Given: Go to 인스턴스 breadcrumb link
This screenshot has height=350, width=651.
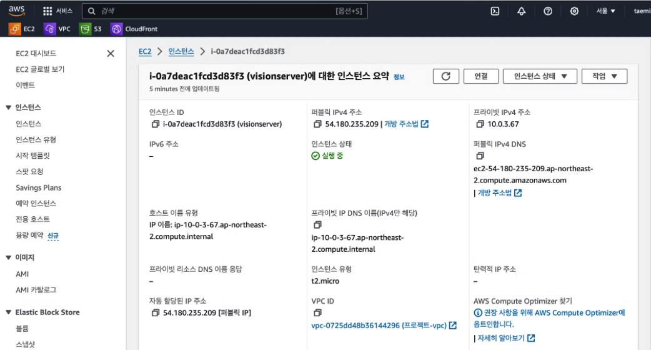Looking at the screenshot, I should 181,51.
